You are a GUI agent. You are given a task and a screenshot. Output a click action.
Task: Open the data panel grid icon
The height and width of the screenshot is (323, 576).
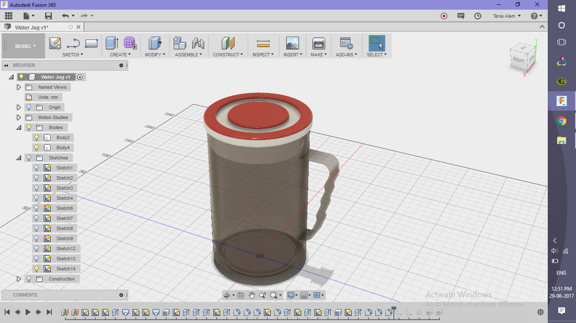tap(8, 16)
